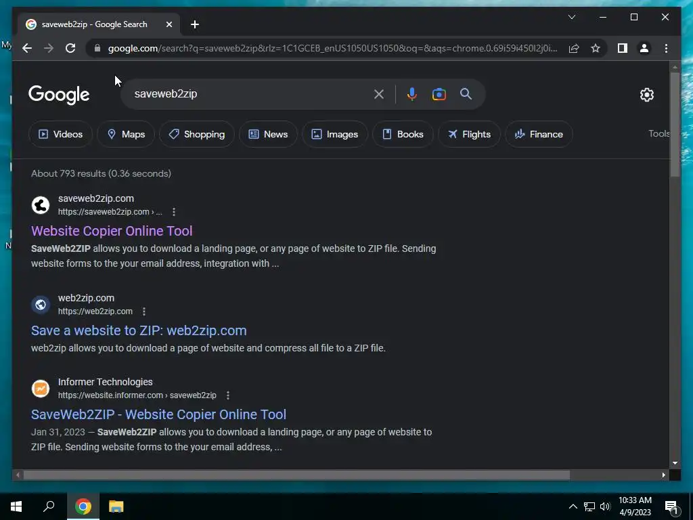This screenshot has width=693, height=520.
Task: Open Chrome three-dot menu
Action: pos(666,48)
